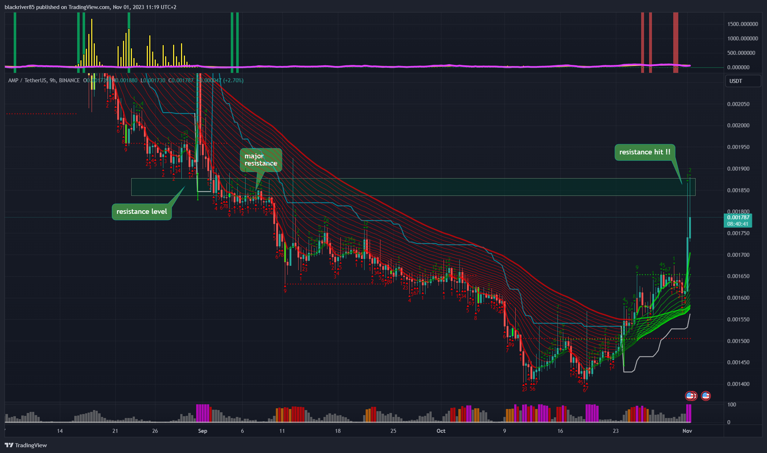
Task: Click the 500.000000 indicator scale label
Action: click(x=741, y=53)
